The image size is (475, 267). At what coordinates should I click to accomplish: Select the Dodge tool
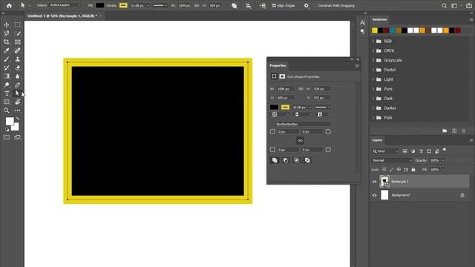click(7, 85)
